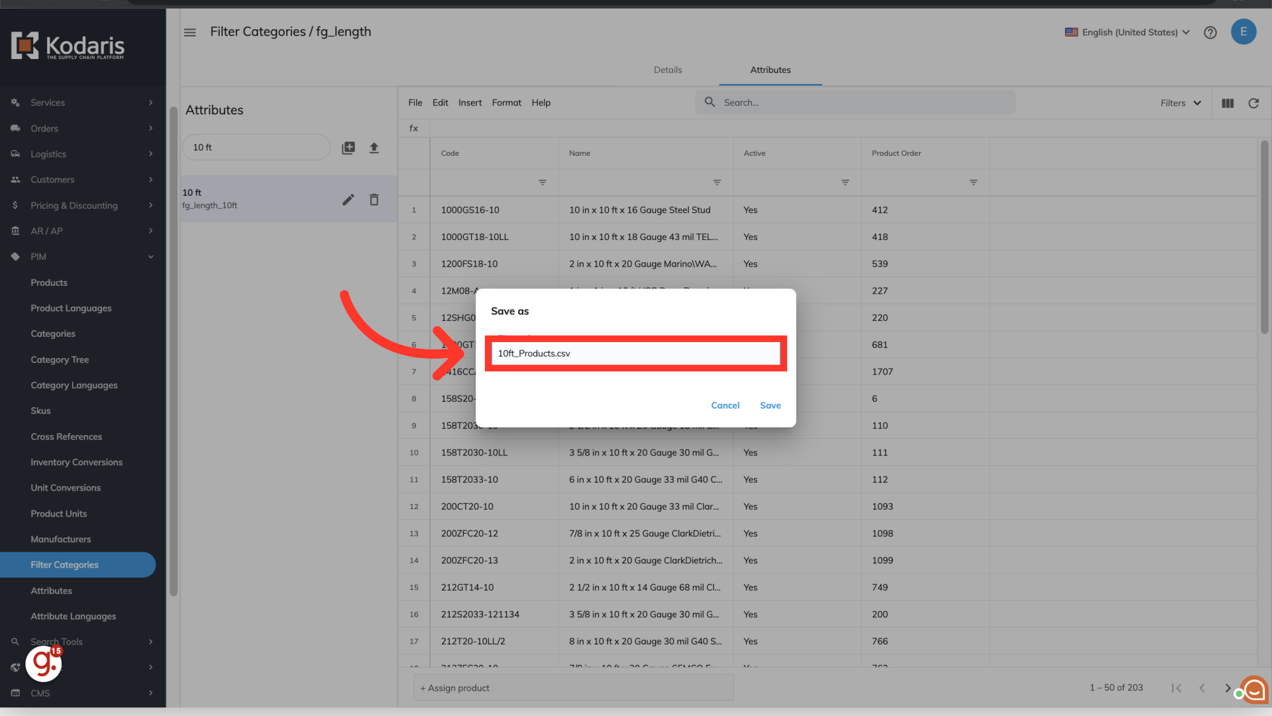Click the vertical scrollbar of the grid
This screenshot has height=716, width=1272.
tap(1264, 239)
